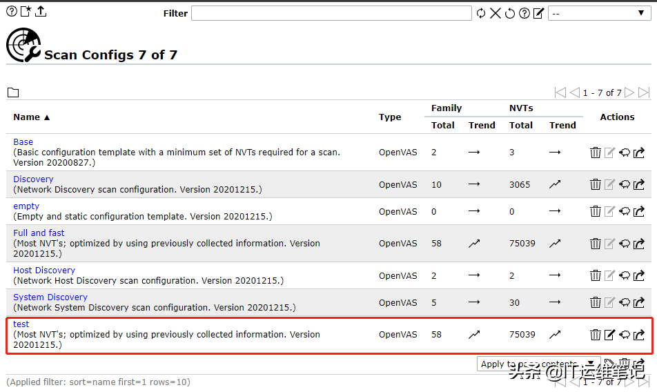Clone the empty scan config
Screen dimensions: 657x392
pyautogui.click(x=625, y=211)
